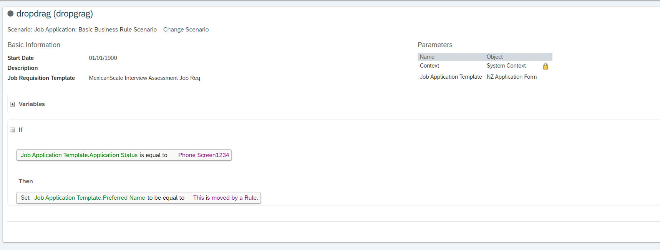The height and width of the screenshot is (250, 660).
Task: Click the scenario name Job Application: Basic Business Rule Scenario
Action: click(95, 30)
